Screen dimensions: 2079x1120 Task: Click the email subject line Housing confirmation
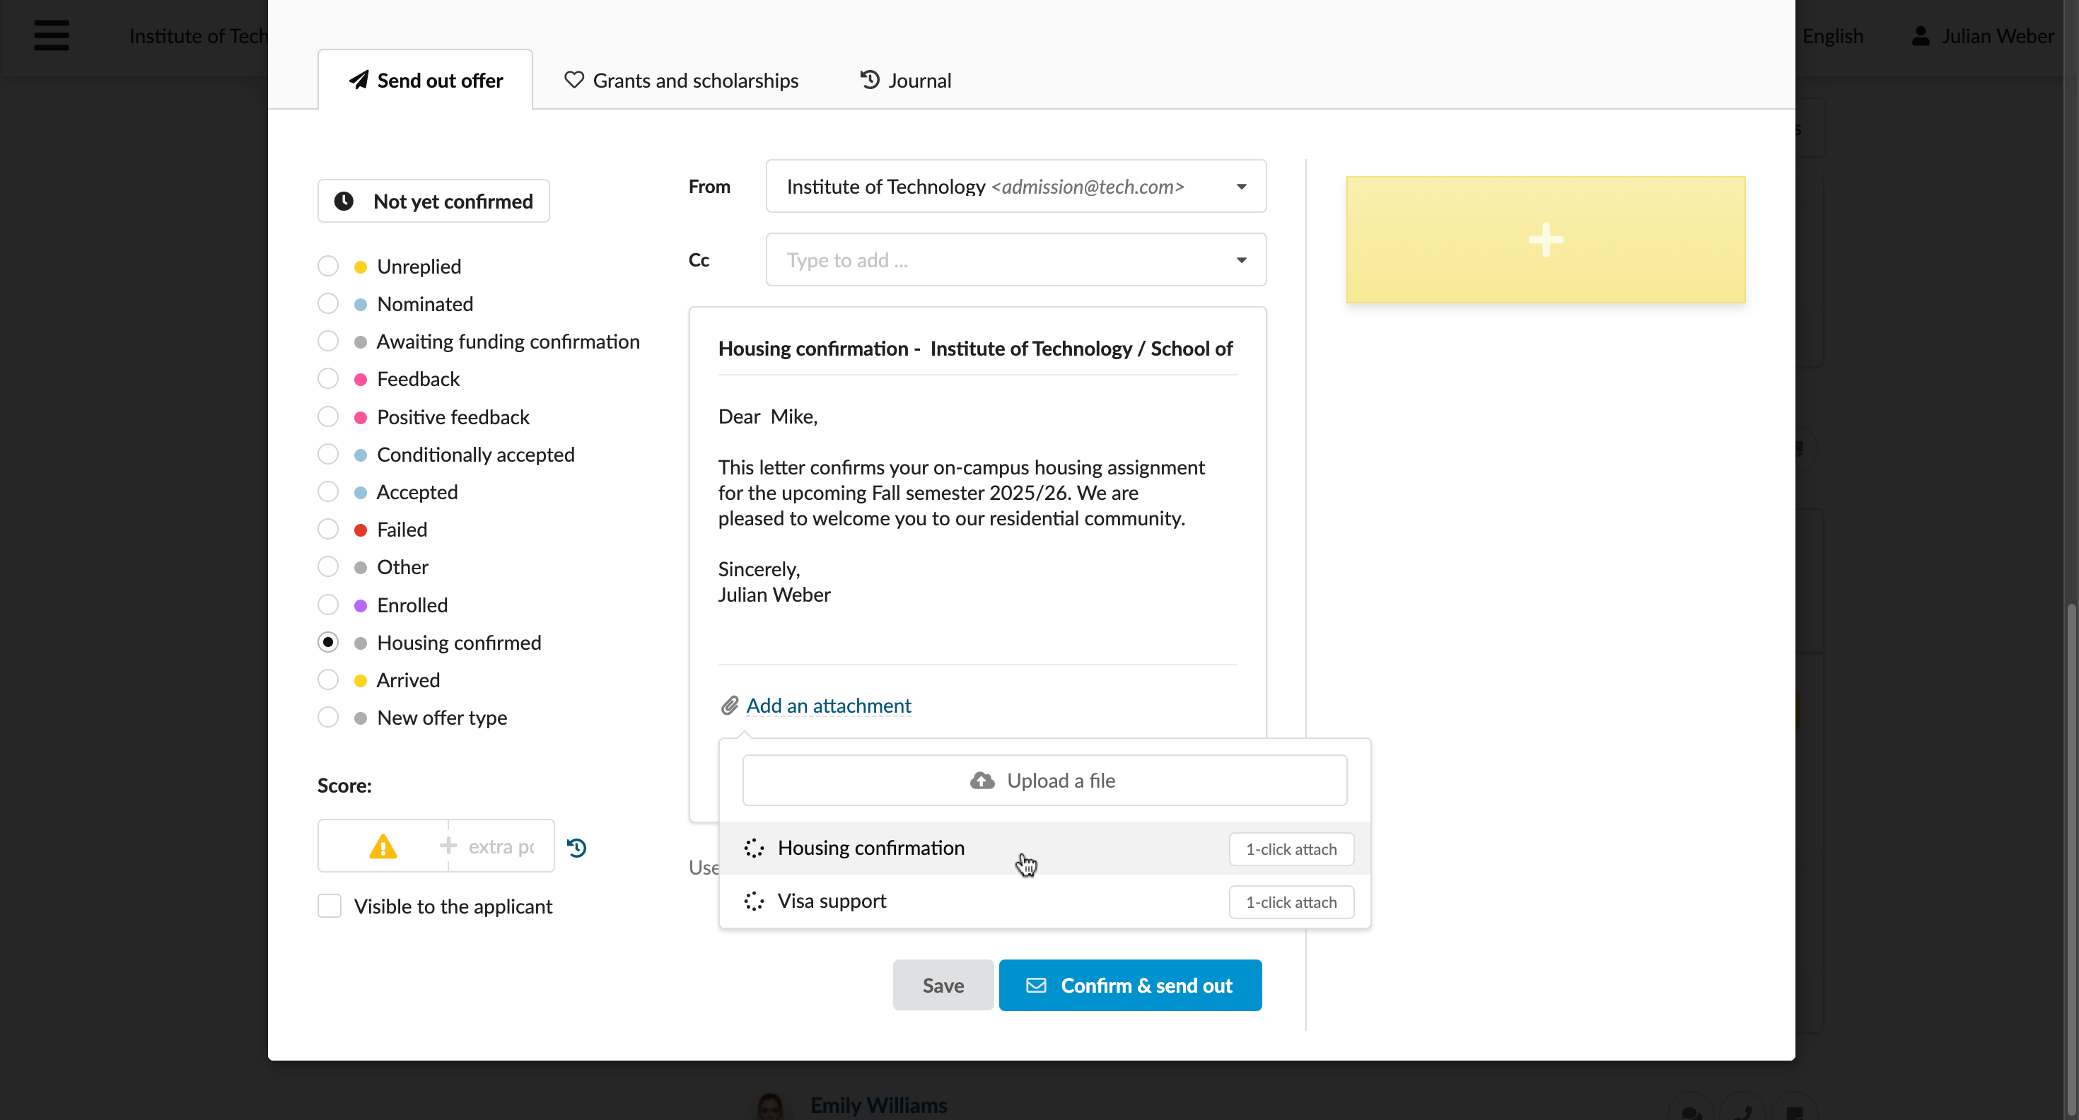coord(977,349)
